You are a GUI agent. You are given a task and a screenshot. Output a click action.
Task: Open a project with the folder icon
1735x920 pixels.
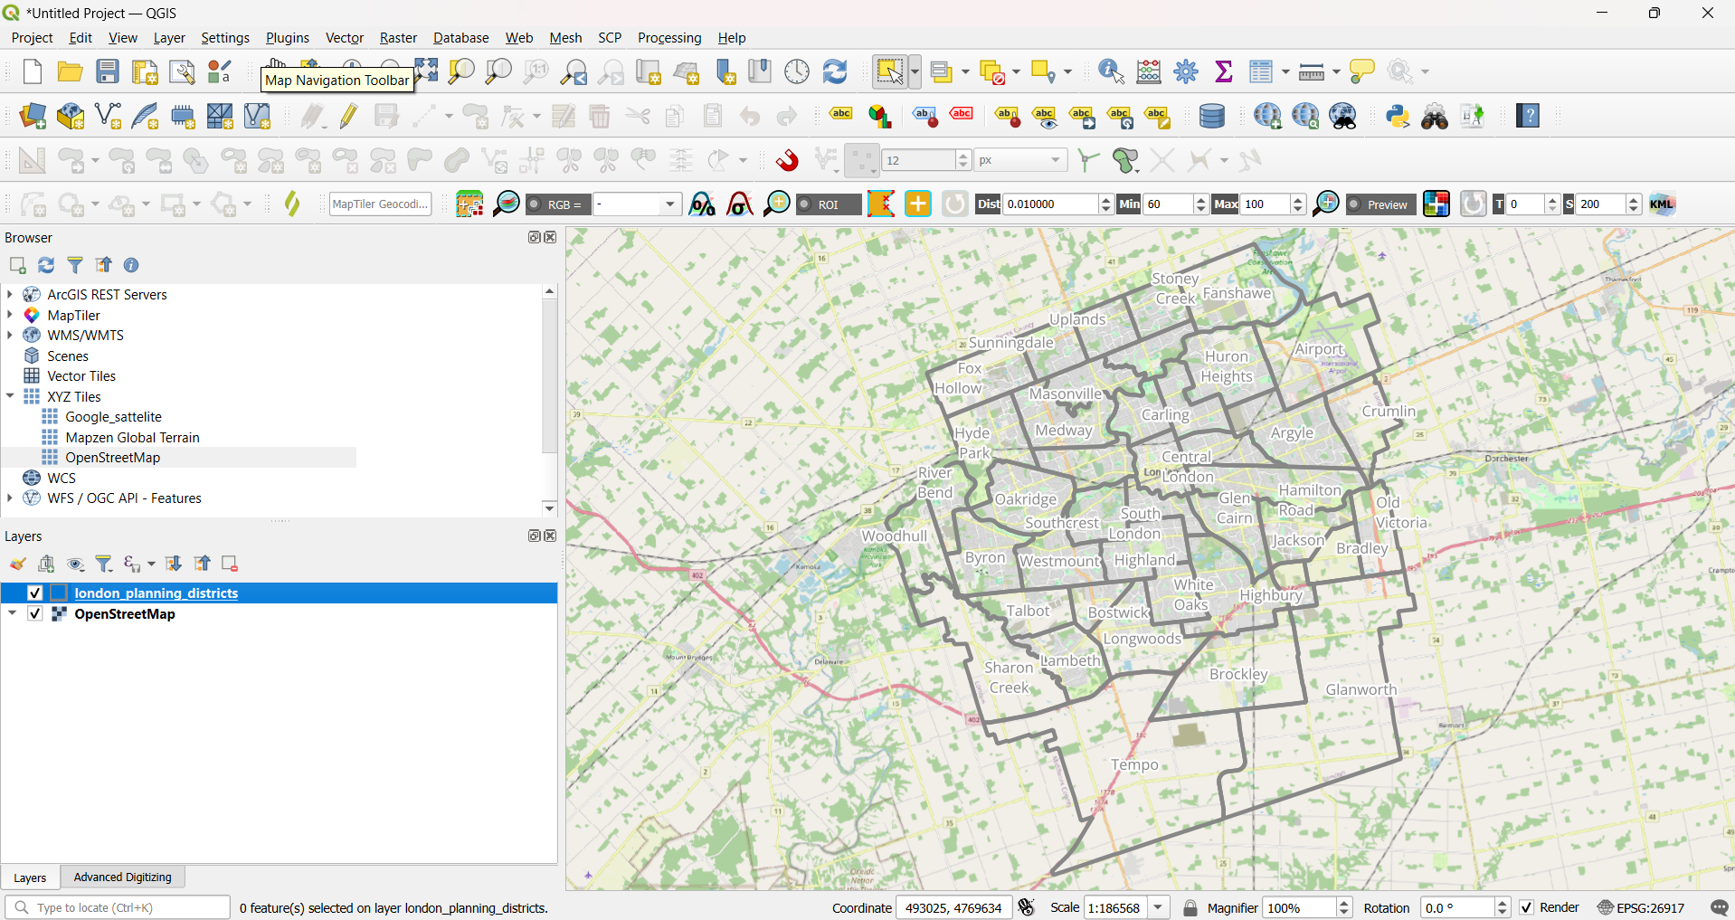(x=70, y=71)
